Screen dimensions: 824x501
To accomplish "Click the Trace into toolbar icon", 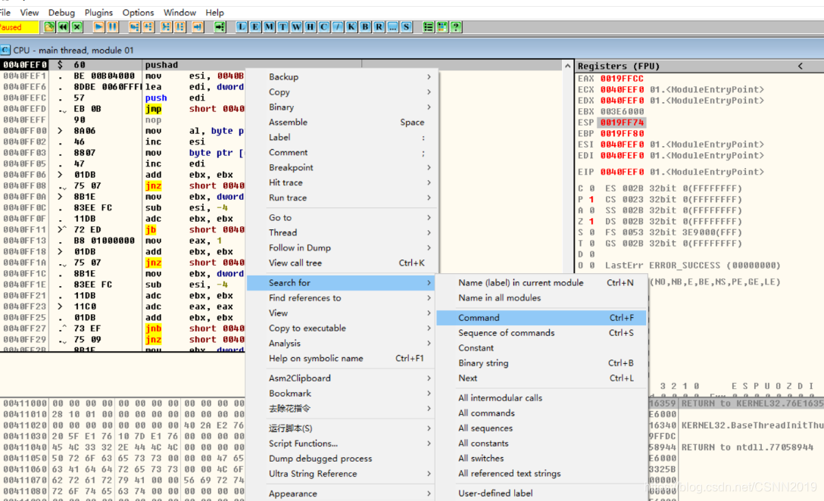I will 166,26.
